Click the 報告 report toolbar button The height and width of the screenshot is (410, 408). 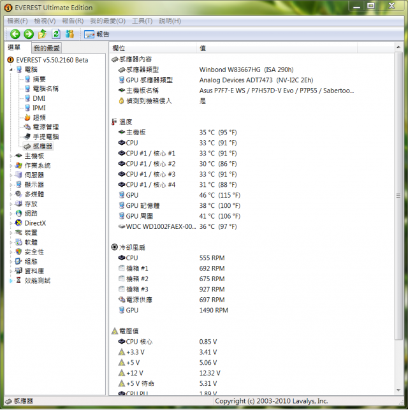point(96,34)
